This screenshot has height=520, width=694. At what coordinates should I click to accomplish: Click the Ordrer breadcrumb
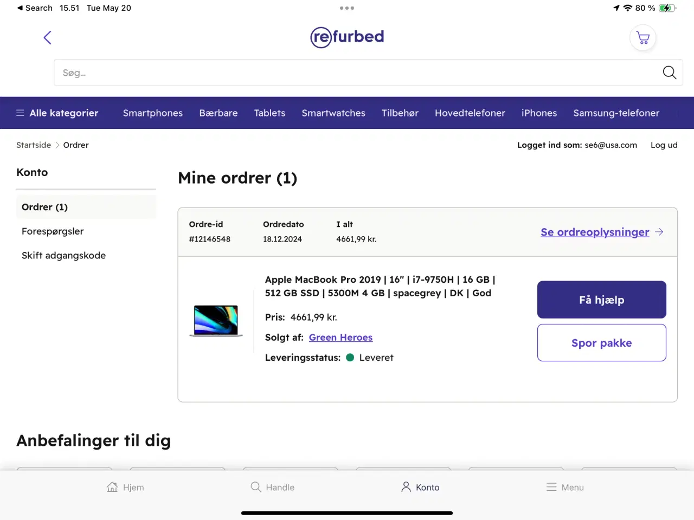click(76, 145)
